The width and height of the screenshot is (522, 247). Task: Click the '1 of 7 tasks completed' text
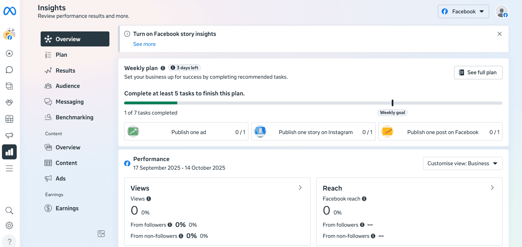(151, 113)
